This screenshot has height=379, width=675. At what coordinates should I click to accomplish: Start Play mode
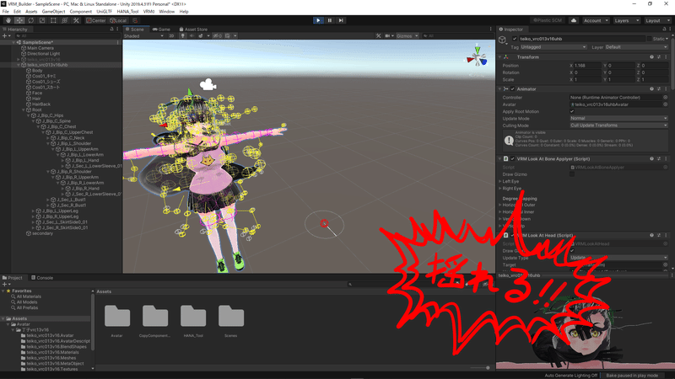tap(318, 20)
